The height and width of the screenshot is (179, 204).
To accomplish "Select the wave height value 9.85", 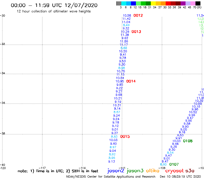I will 120,85.
